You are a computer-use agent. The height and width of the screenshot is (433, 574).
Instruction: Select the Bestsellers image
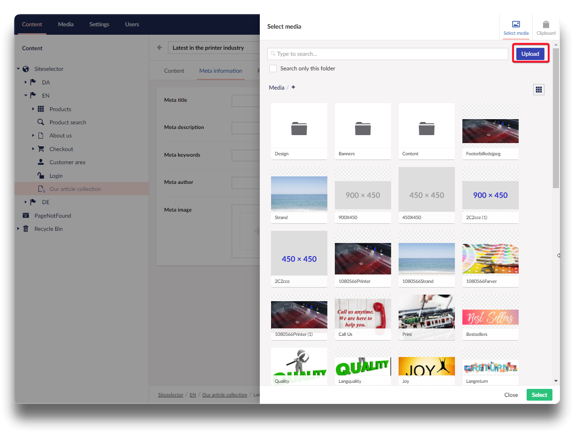coord(491,317)
